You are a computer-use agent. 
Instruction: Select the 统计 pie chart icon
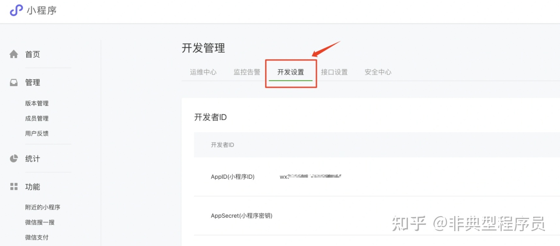[14, 158]
